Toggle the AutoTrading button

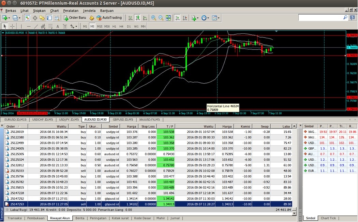[109, 18]
